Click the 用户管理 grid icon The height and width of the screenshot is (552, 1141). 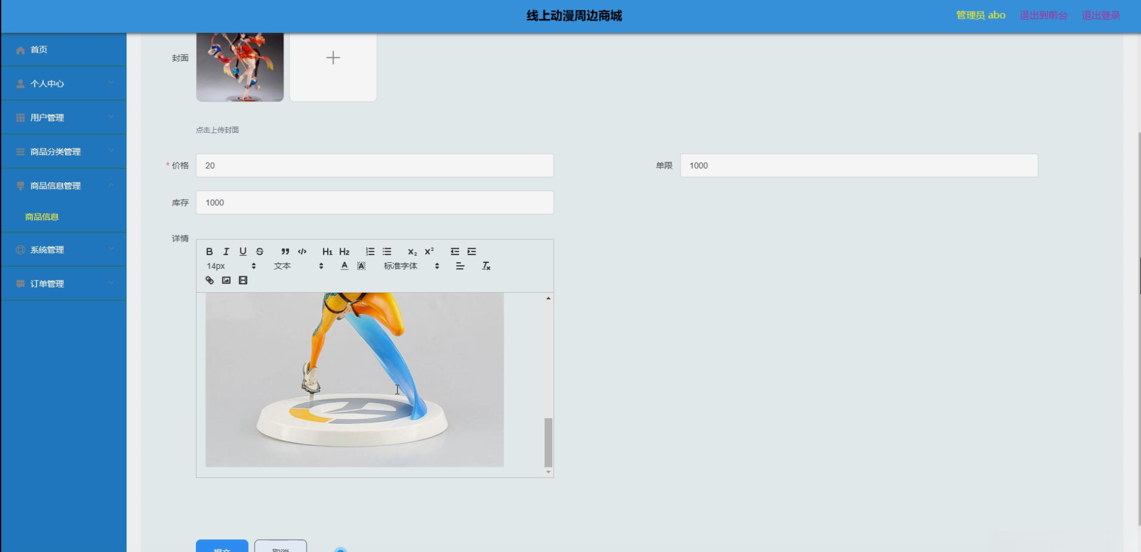click(21, 118)
